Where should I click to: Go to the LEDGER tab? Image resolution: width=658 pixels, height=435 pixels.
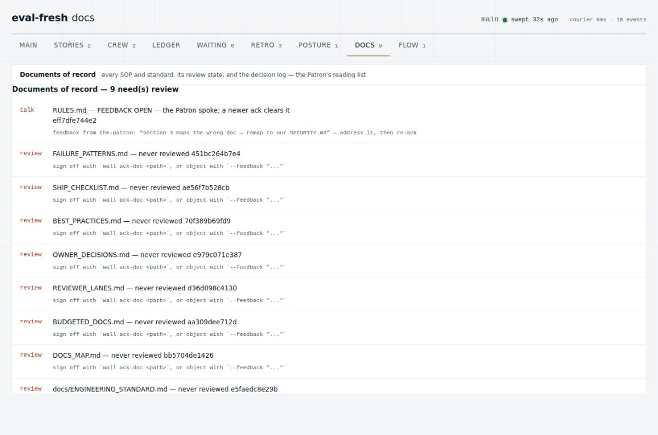point(166,45)
